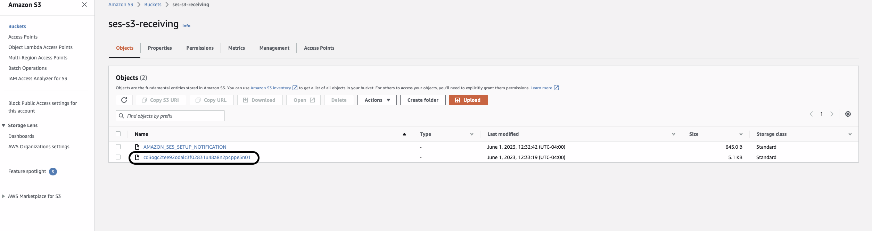Open the Actions dropdown menu

tap(377, 100)
